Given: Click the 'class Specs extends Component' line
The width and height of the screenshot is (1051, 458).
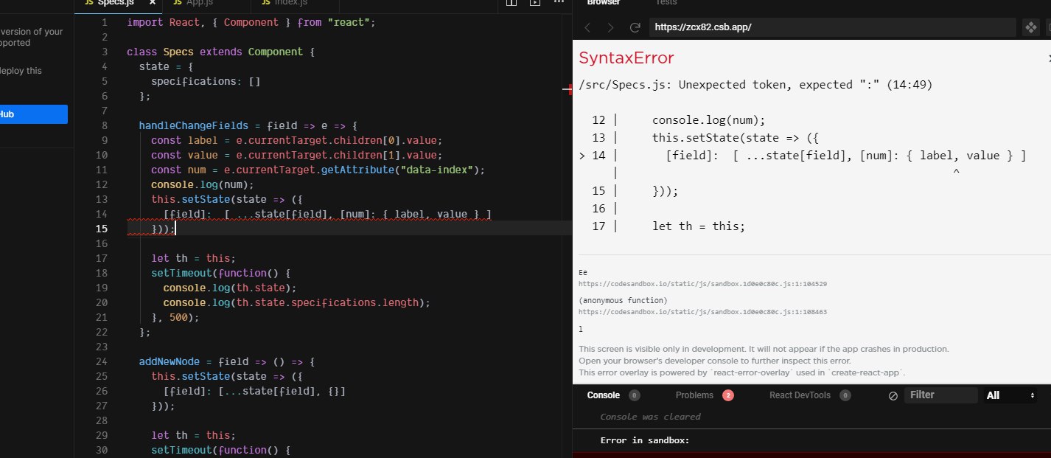Looking at the screenshot, I should 220,52.
